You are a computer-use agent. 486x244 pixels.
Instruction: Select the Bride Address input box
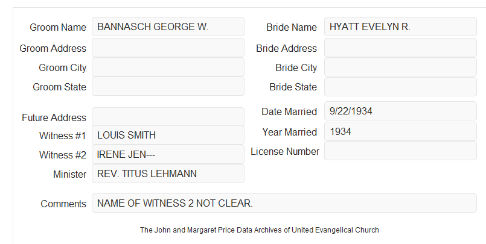(400, 48)
